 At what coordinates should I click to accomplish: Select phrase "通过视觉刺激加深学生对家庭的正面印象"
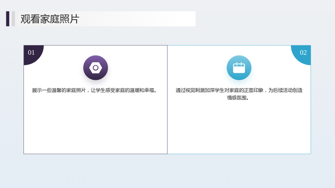(x=219, y=90)
